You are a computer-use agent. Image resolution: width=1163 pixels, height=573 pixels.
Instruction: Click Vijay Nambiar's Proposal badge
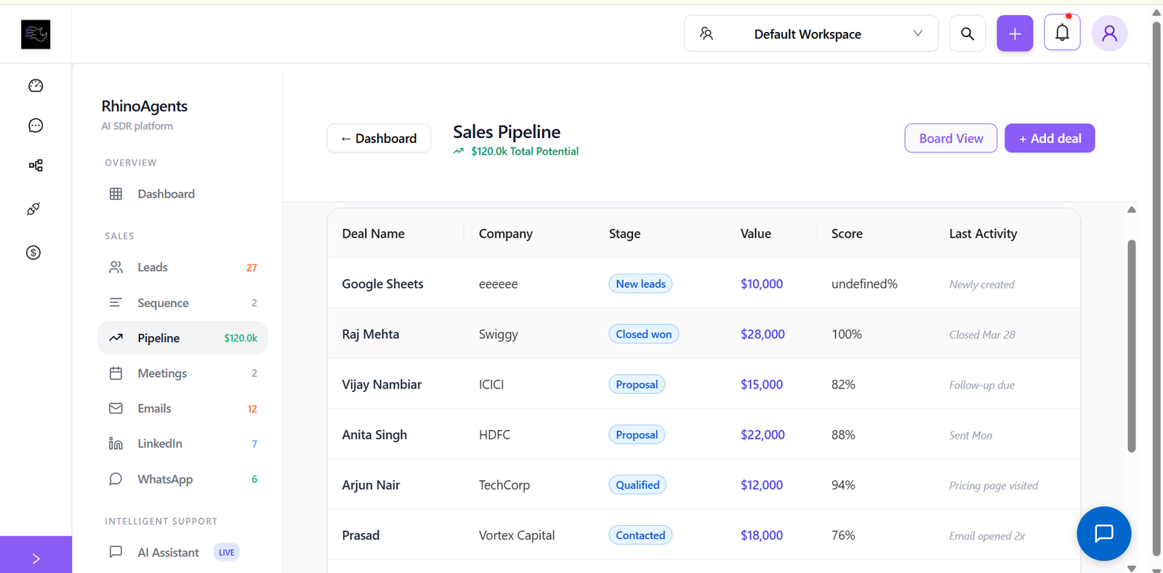tap(637, 384)
